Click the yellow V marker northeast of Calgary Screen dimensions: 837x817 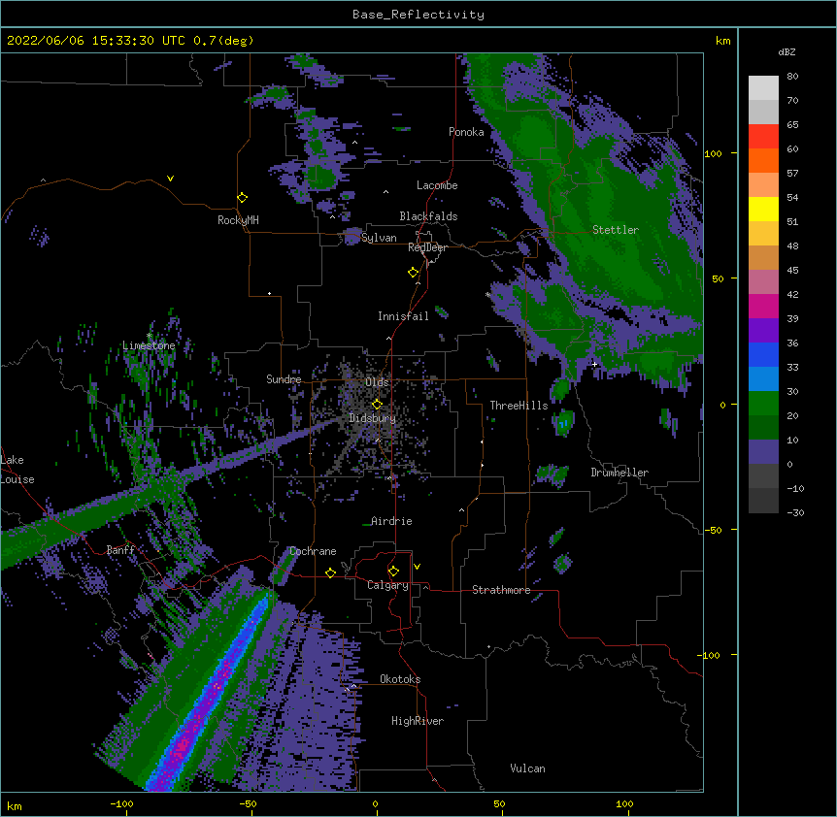tap(417, 567)
